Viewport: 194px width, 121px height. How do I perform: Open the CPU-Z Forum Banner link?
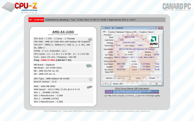point(132,88)
